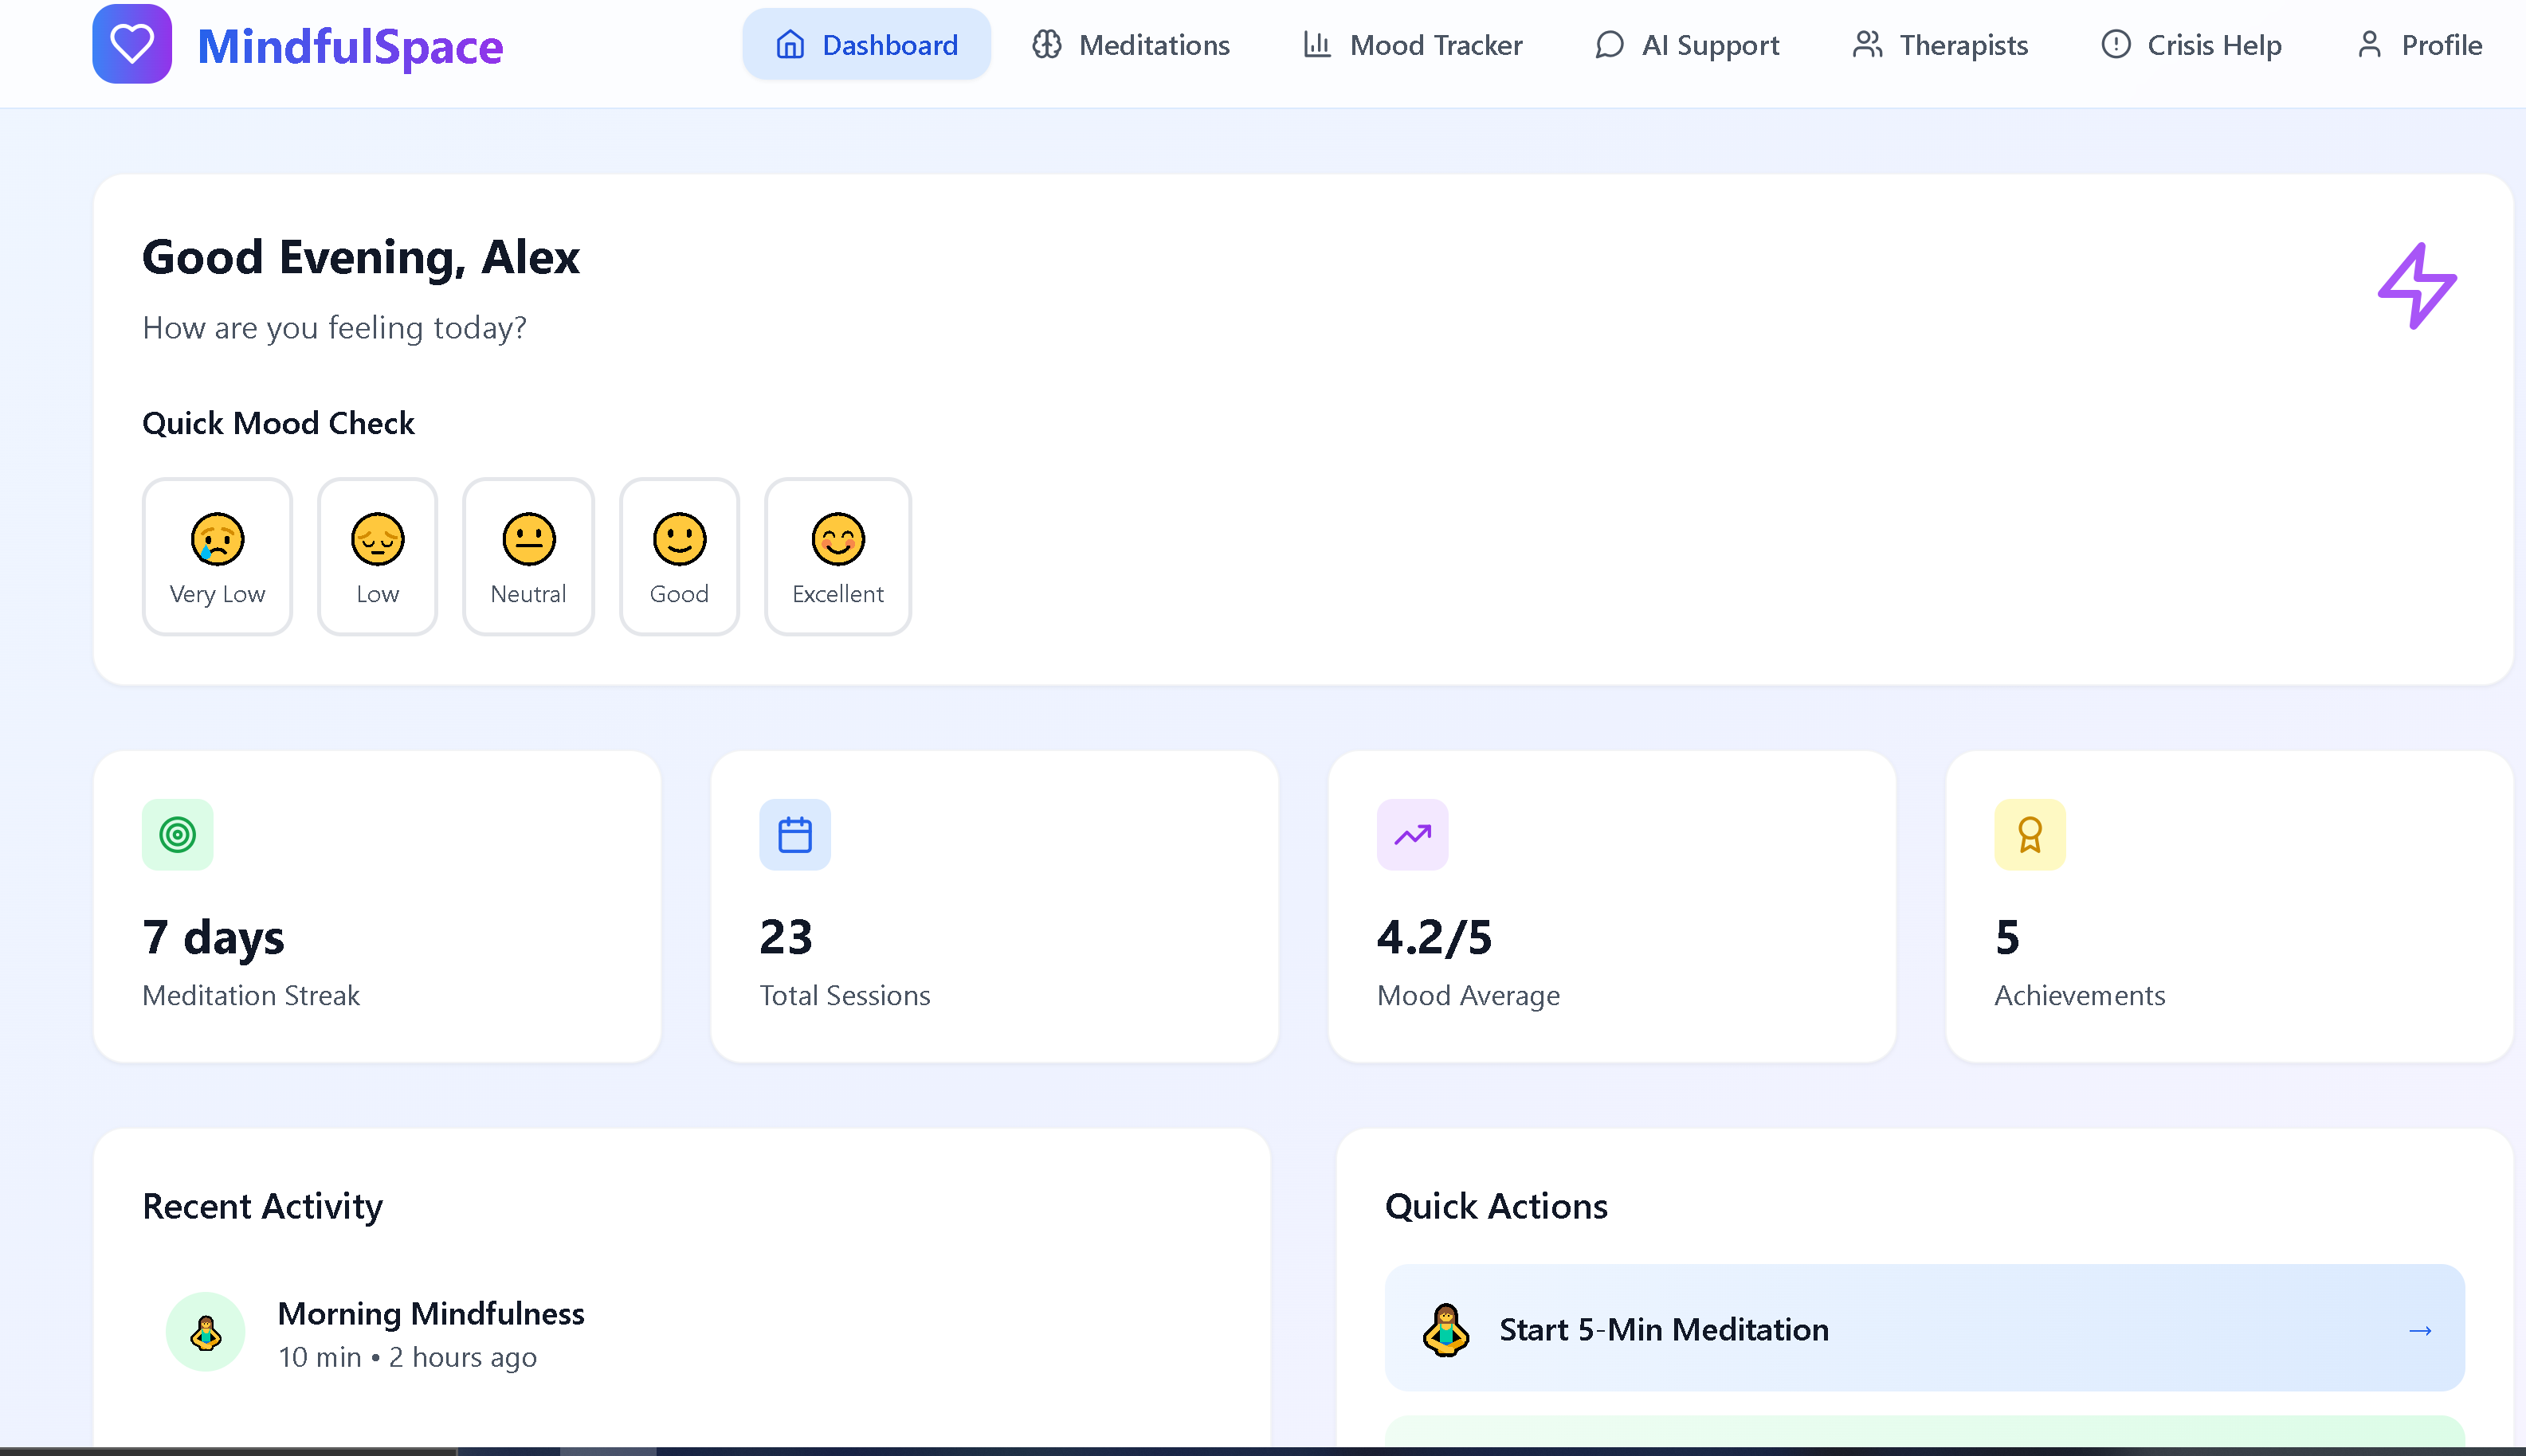Click the yellow award Achievements icon
Viewport: 2526px width, 1456px height.
pyautogui.click(x=2029, y=834)
